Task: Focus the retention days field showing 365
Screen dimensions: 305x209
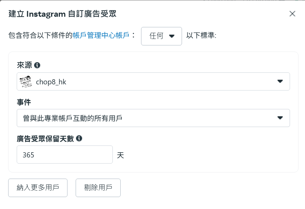Action: [x=64, y=155]
